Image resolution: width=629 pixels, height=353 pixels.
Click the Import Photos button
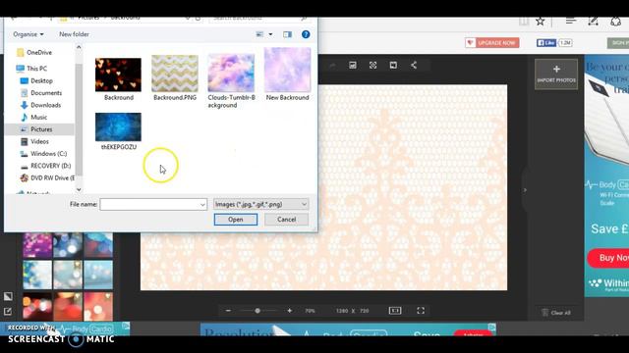556,75
